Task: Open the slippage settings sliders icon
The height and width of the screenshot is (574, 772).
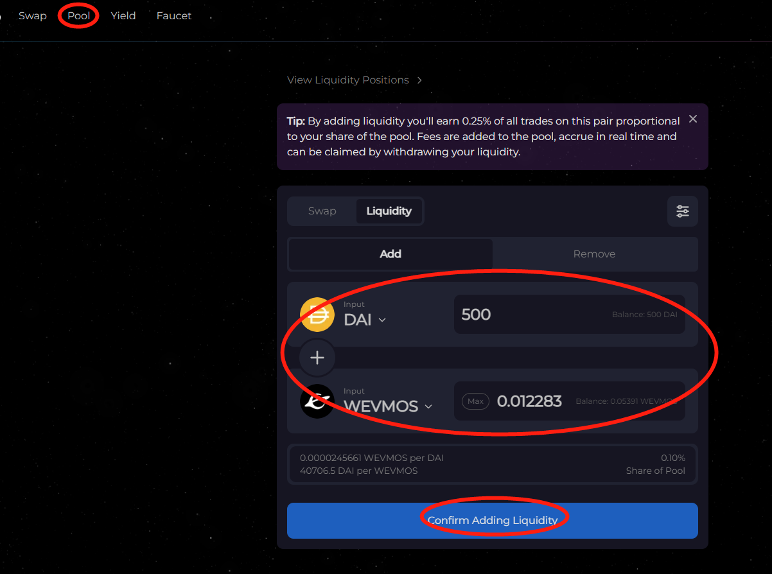Action: pyautogui.click(x=682, y=211)
